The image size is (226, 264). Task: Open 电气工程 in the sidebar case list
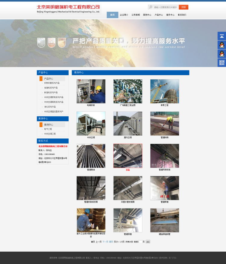48,129
